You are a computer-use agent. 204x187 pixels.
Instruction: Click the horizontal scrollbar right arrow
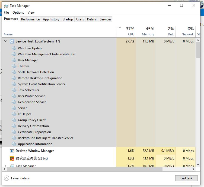coord(193,169)
